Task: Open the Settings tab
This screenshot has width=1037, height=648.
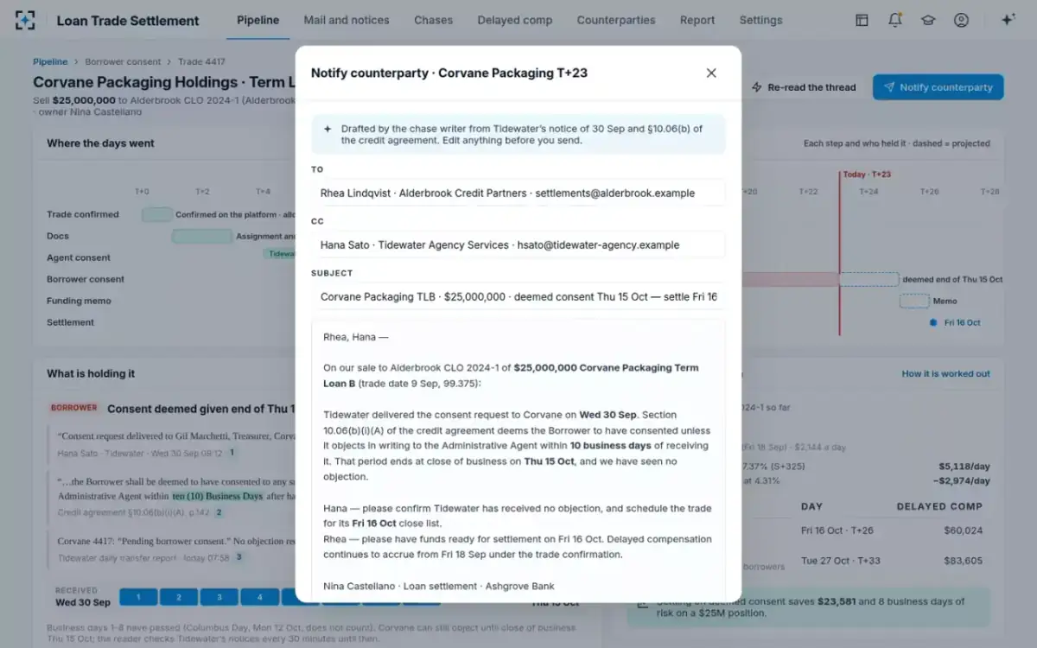Action: click(760, 20)
